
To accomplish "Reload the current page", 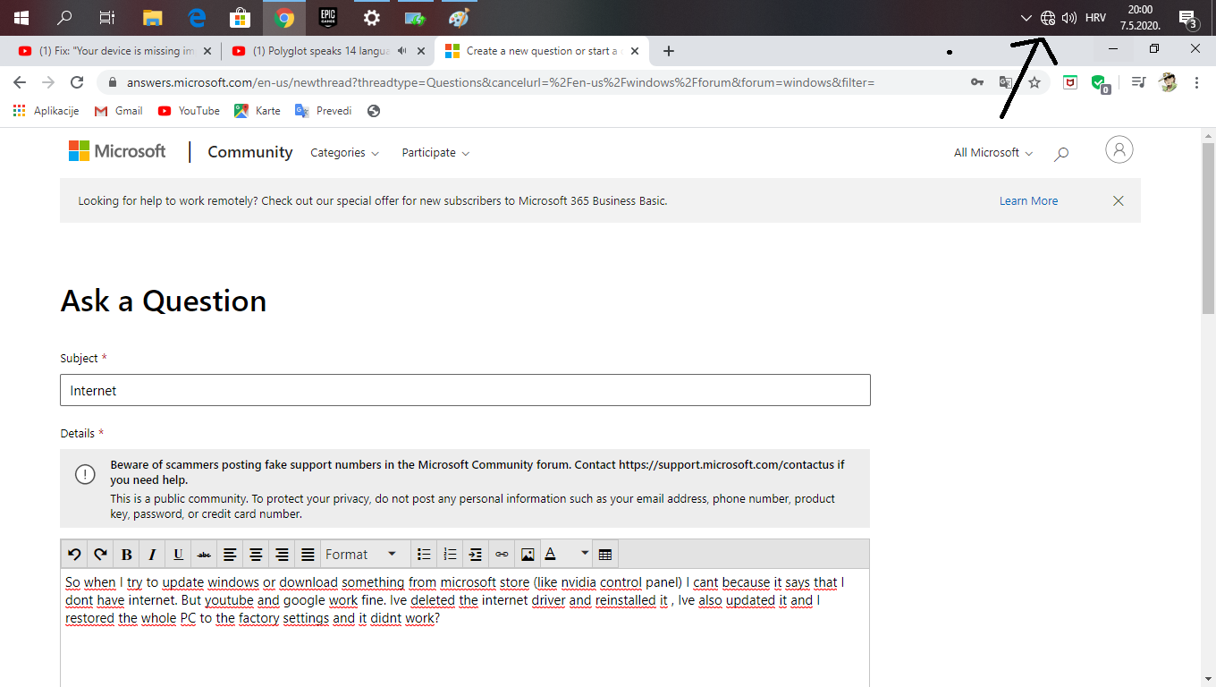I will [x=77, y=82].
